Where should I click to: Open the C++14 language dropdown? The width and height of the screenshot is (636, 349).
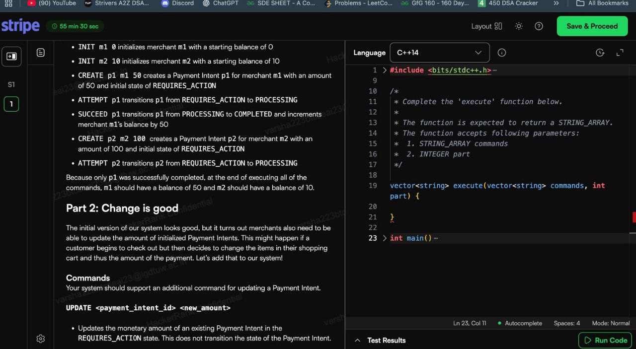pyautogui.click(x=439, y=53)
